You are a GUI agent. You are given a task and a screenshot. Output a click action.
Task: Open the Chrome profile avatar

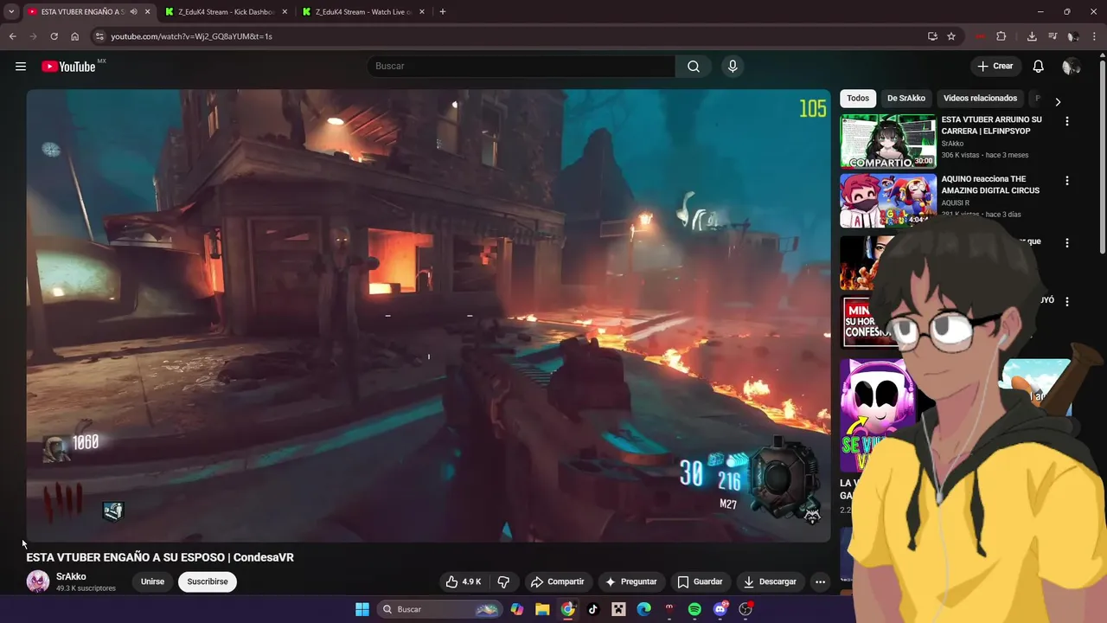(x=1073, y=36)
